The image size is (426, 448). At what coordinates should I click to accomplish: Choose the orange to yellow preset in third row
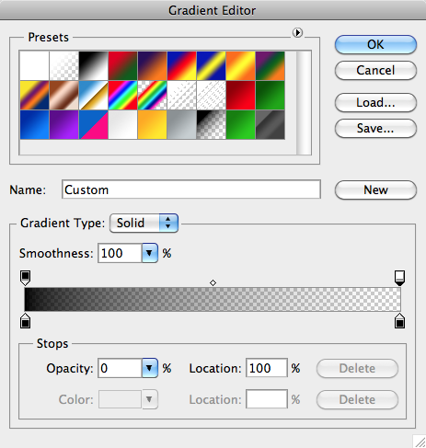[x=152, y=124]
